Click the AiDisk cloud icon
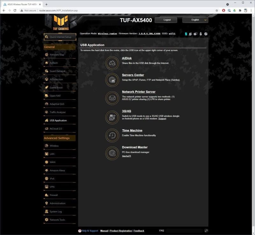255x235 pixels. pos(112,63)
